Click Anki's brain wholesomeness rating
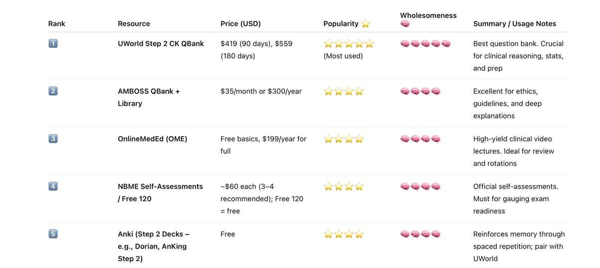 click(x=420, y=234)
